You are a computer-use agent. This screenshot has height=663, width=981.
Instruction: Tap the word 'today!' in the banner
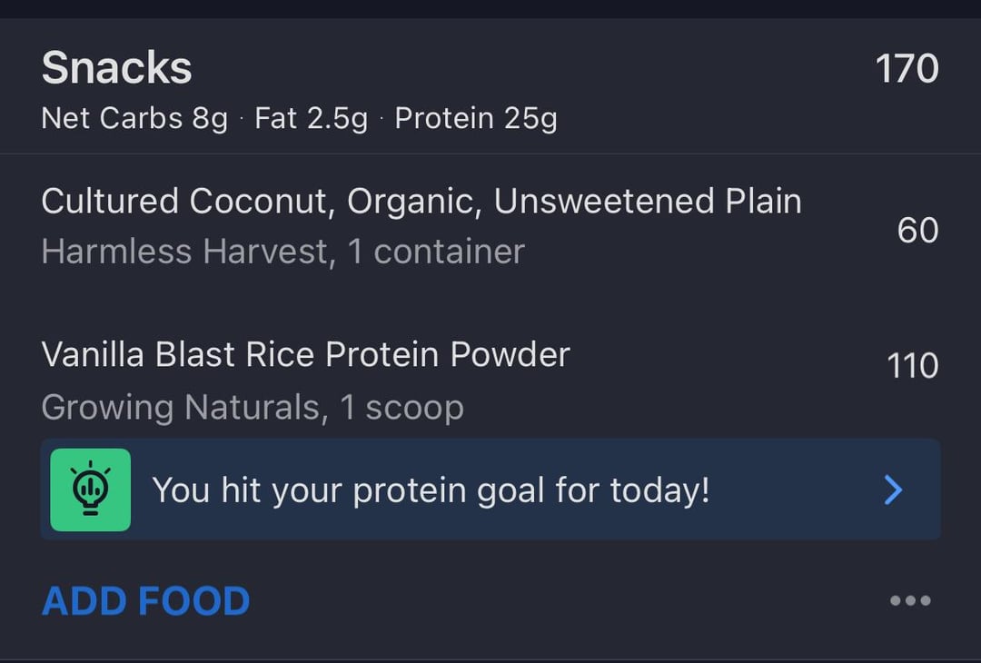[x=659, y=490]
